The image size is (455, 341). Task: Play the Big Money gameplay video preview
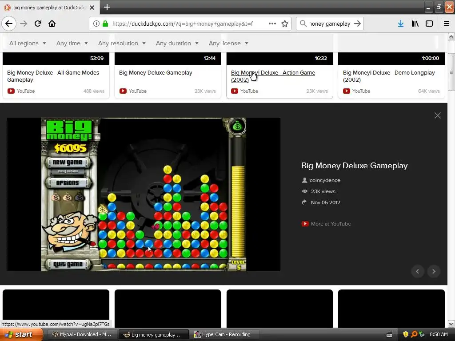(144, 194)
